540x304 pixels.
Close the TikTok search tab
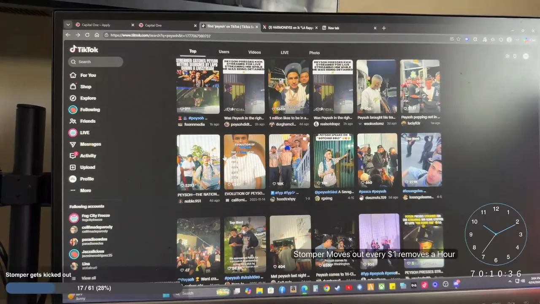pos(257,27)
